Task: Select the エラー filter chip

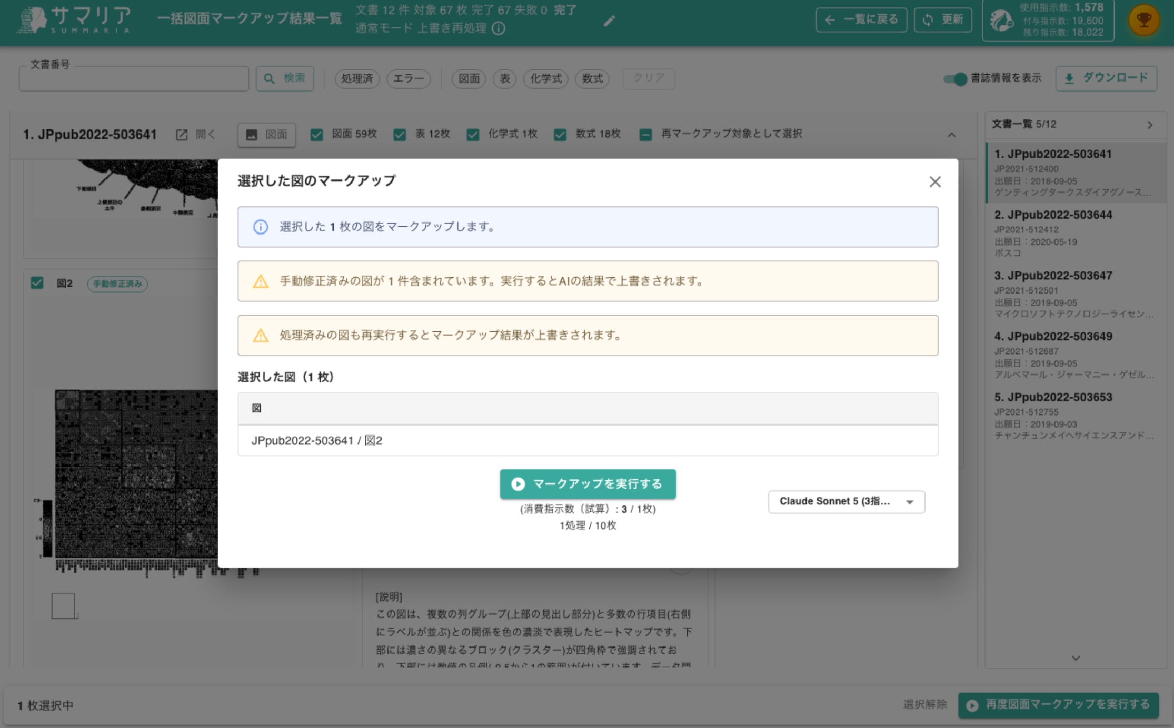Action: click(409, 79)
